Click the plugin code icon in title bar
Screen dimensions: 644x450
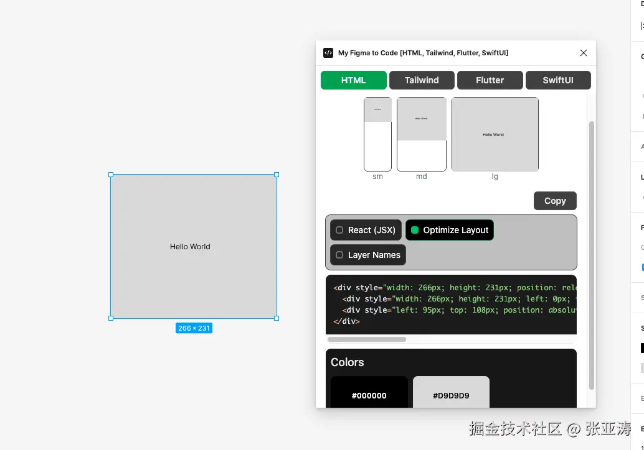pyautogui.click(x=328, y=53)
